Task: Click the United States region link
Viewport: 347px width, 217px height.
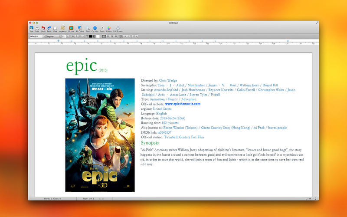Action: (x=162, y=109)
